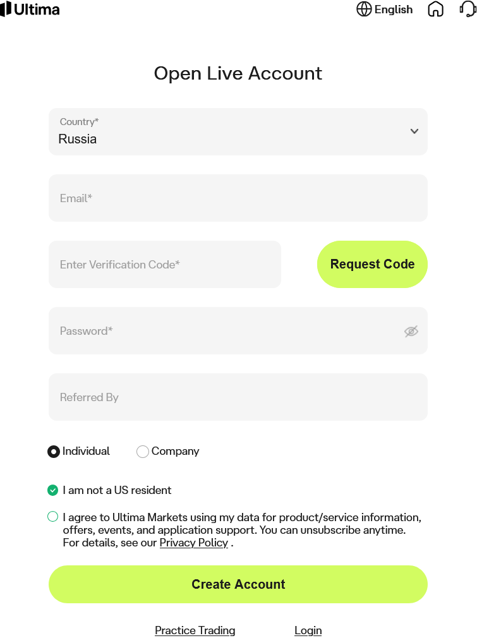Check the data usage agreement checkbox
The image size is (477, 638).
point(53,517)
